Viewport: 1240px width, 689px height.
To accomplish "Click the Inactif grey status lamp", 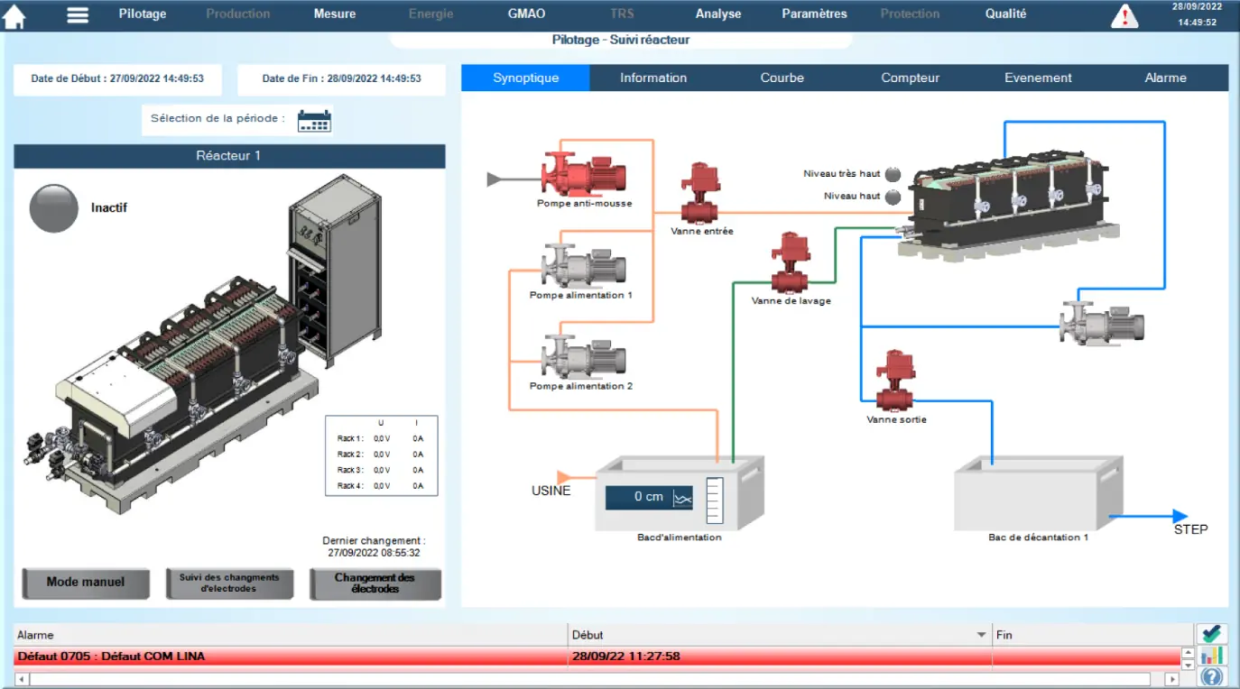I will point(54,208).
